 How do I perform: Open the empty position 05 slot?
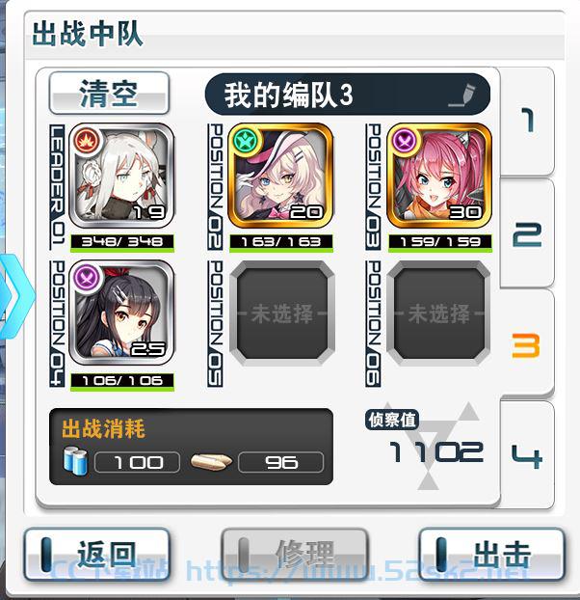[x=282, y=313]
